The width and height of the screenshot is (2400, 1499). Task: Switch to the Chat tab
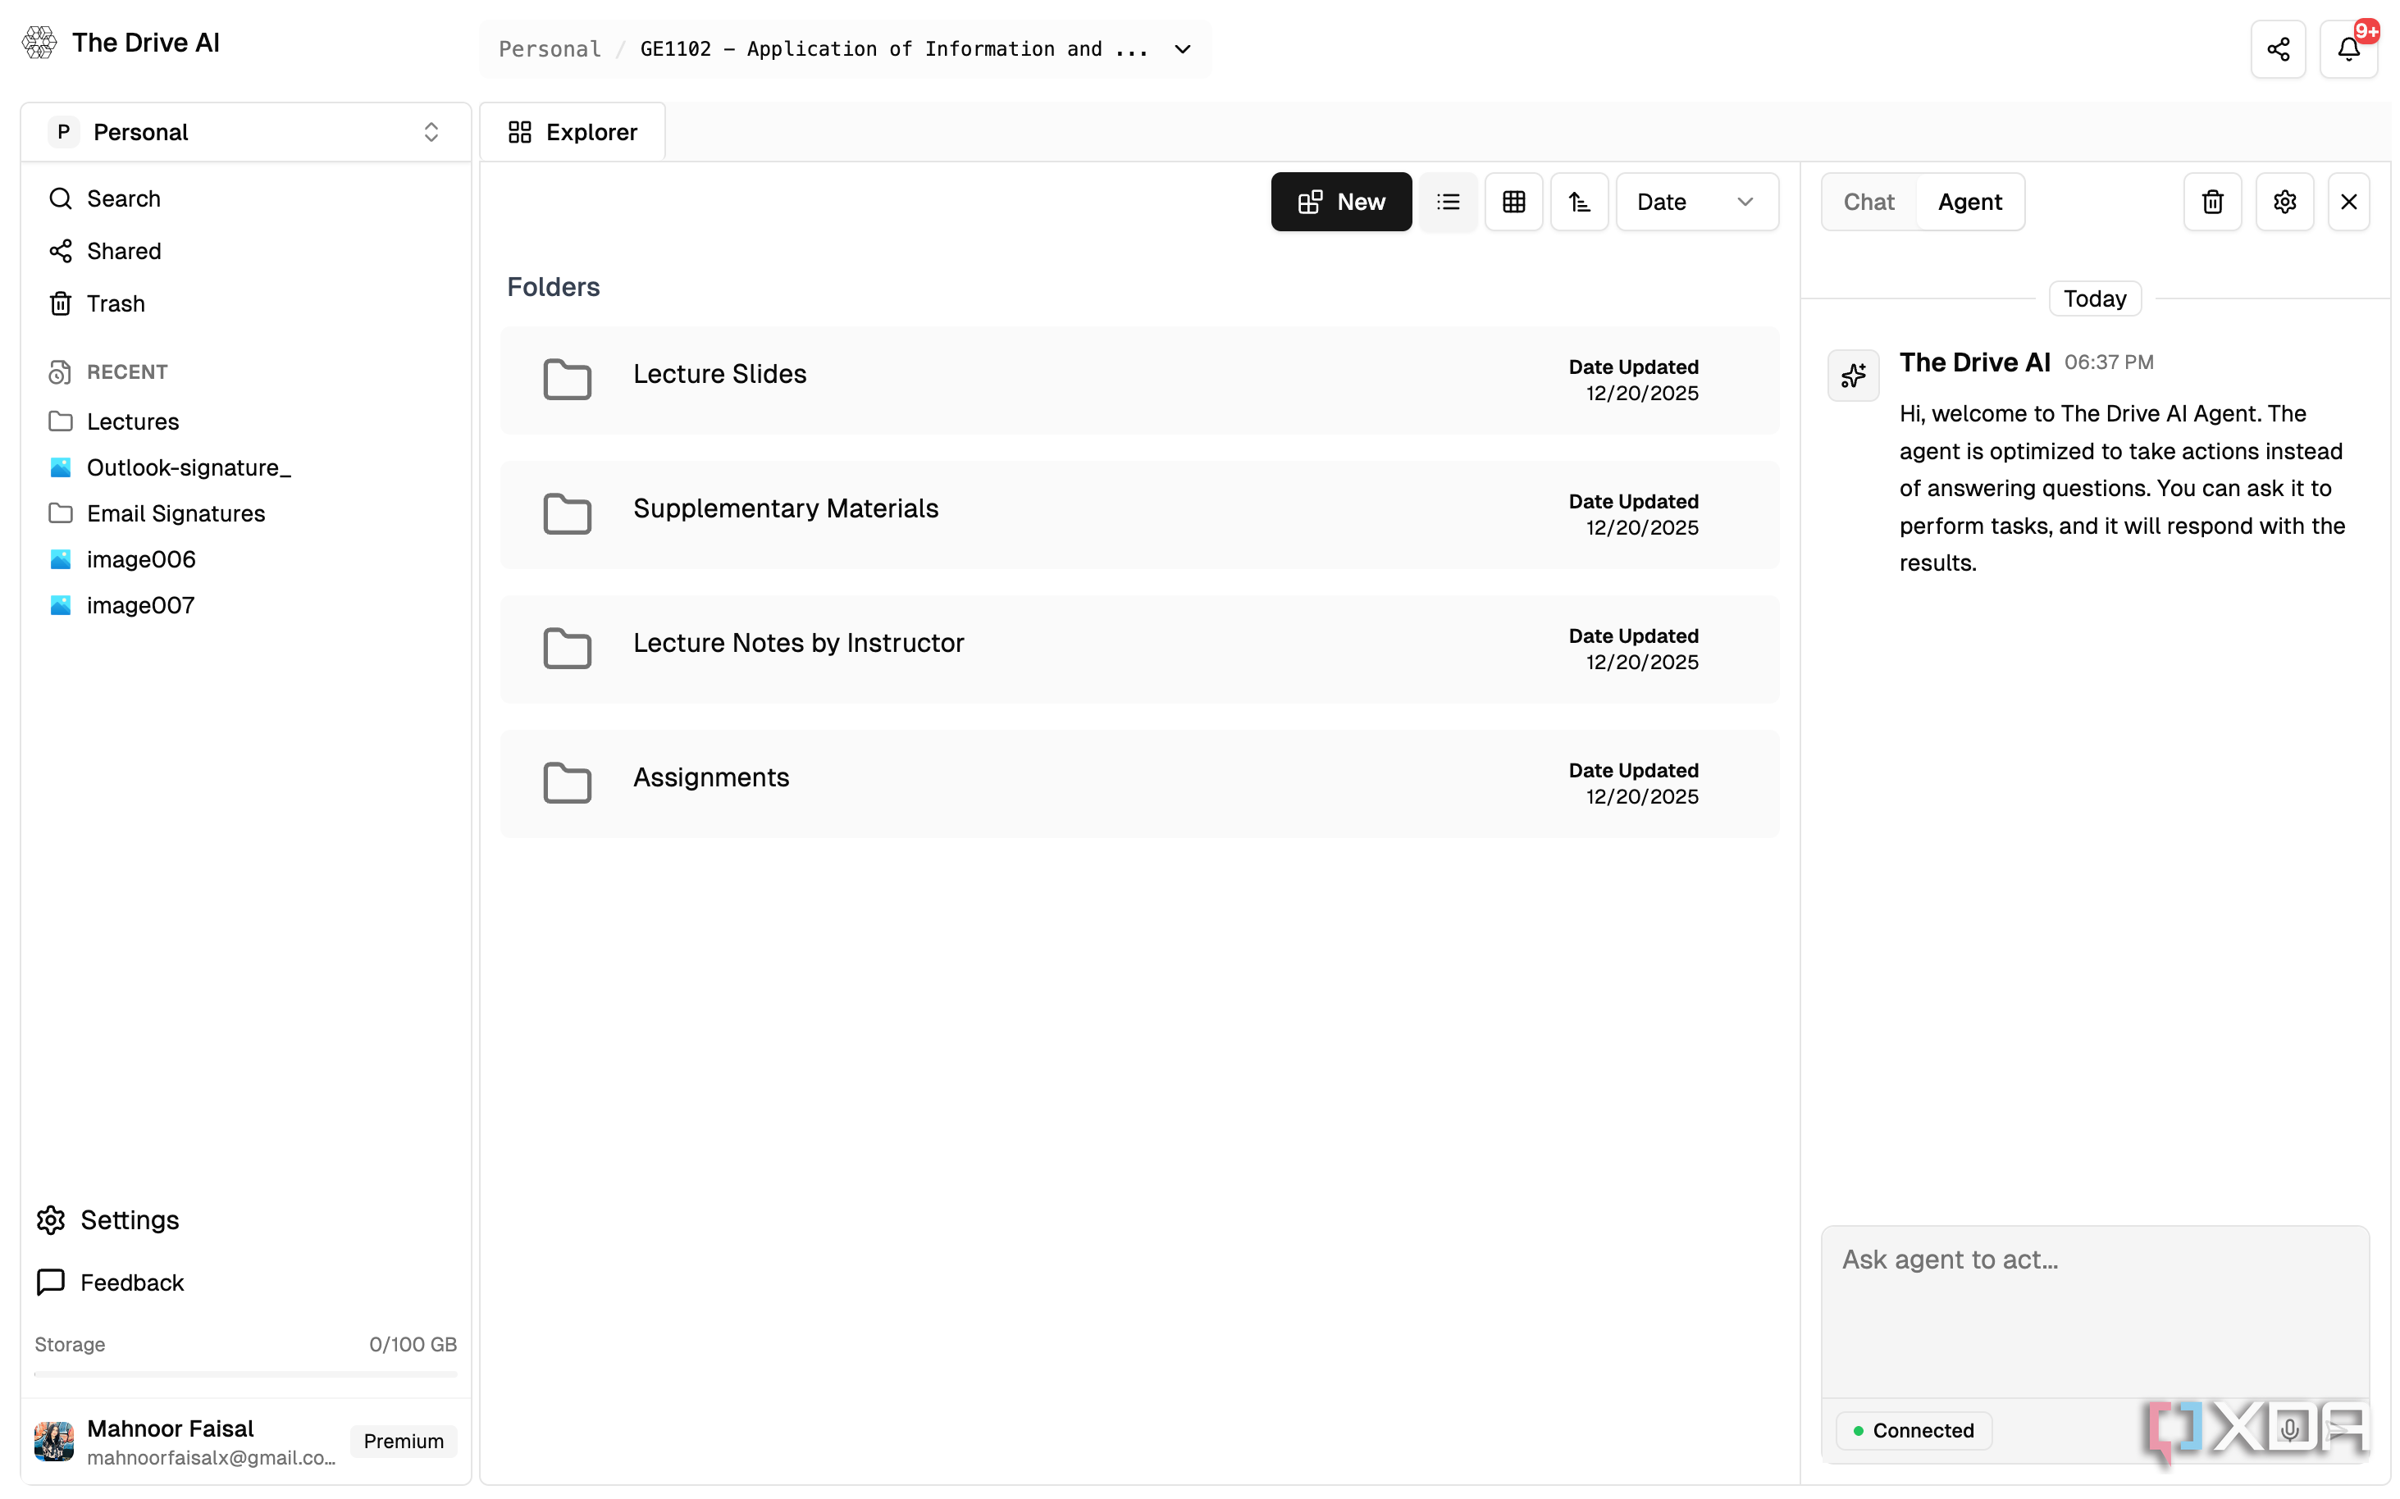(1868, 201)
